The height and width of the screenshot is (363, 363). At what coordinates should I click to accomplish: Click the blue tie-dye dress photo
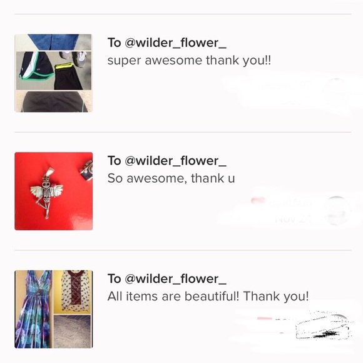pos(34,309)
